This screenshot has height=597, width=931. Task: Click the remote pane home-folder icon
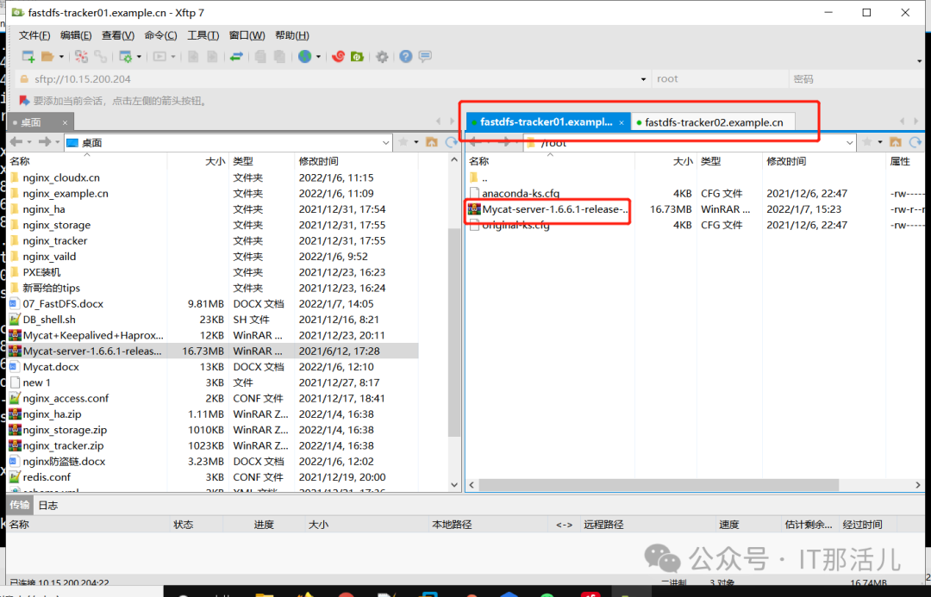tap(896, 142)
